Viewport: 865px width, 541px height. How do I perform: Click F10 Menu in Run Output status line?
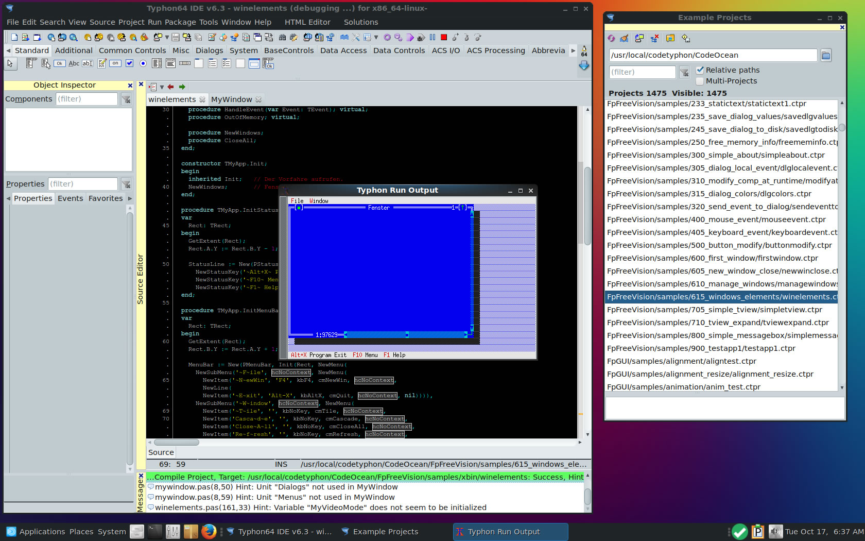coord(365,355)
